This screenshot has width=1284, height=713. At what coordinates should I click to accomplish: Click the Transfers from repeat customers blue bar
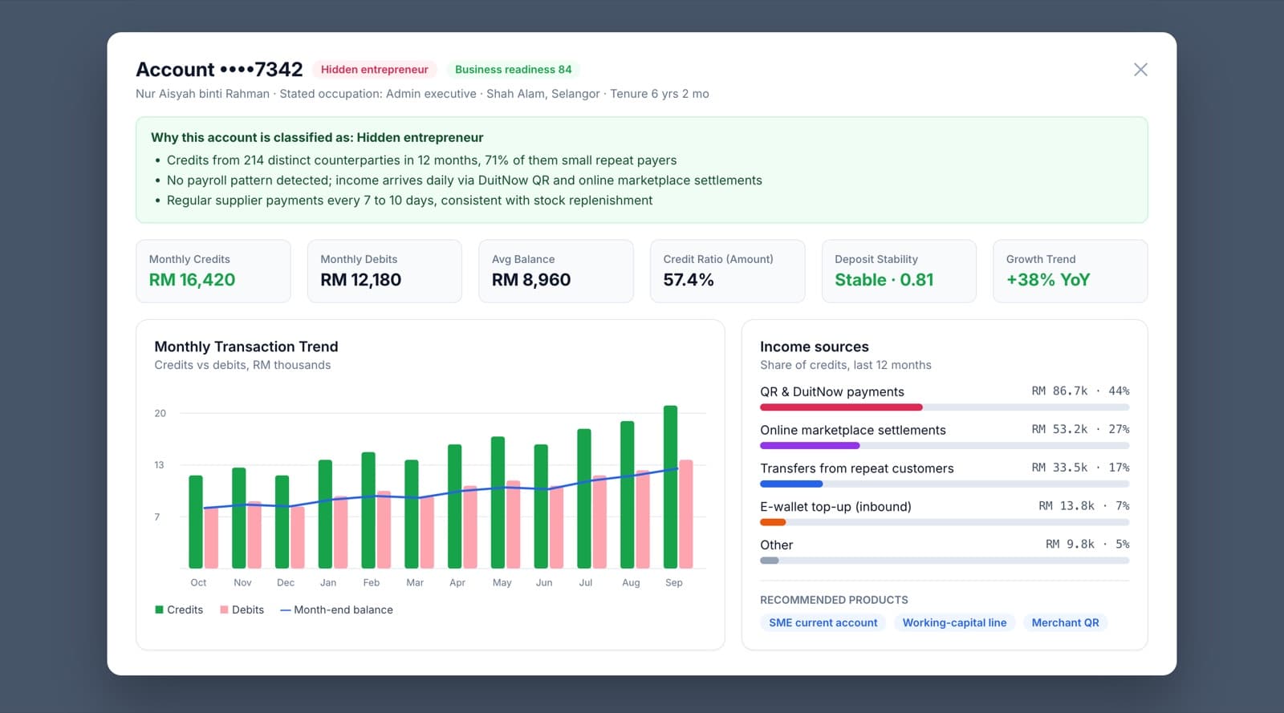click(791, 484)
